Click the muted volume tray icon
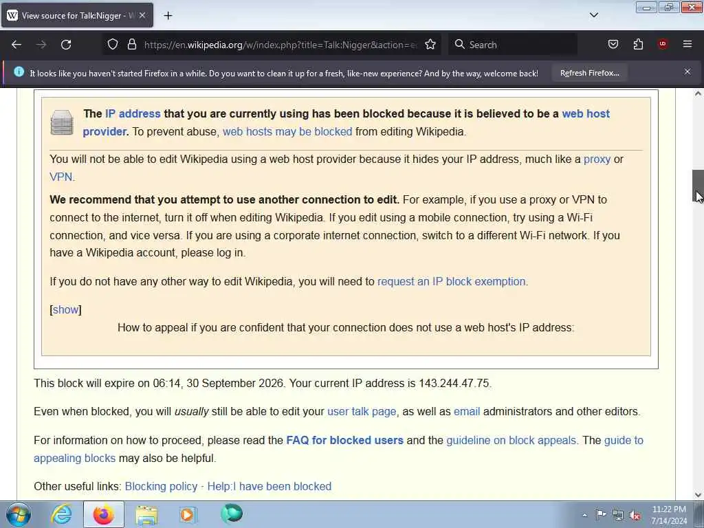 click(x=635, y=516)
